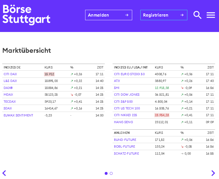Select the HANG SENG index

(124, 122)
